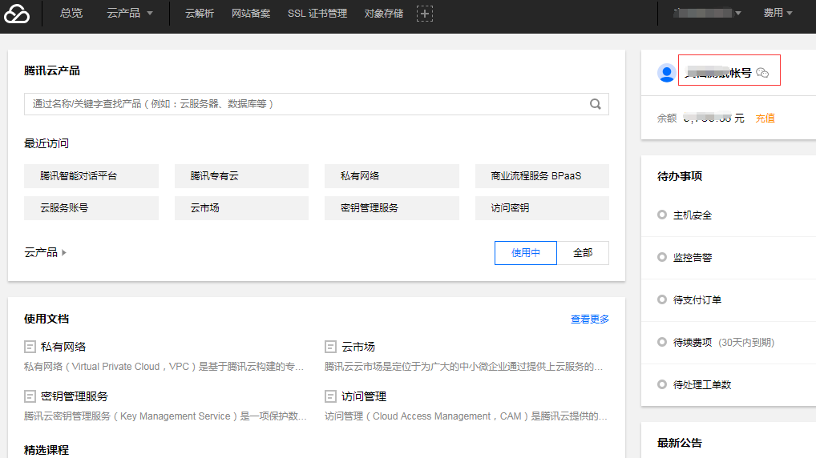Expand the 云产品 dropdown in top bar
816x458 pixels.
130,13
